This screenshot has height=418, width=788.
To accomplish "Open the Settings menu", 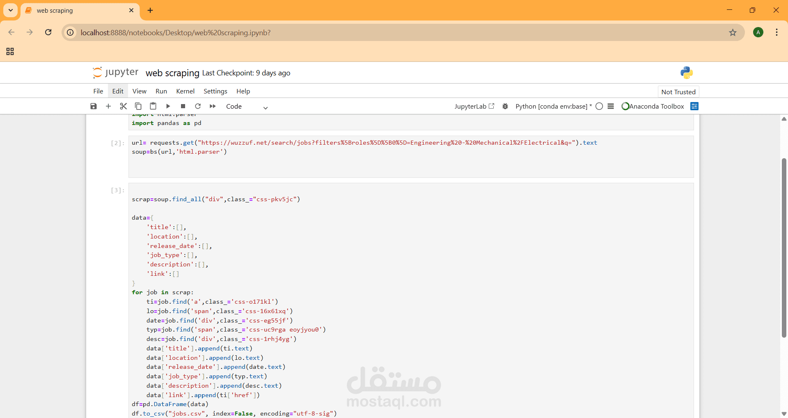I will coord(215,91).
